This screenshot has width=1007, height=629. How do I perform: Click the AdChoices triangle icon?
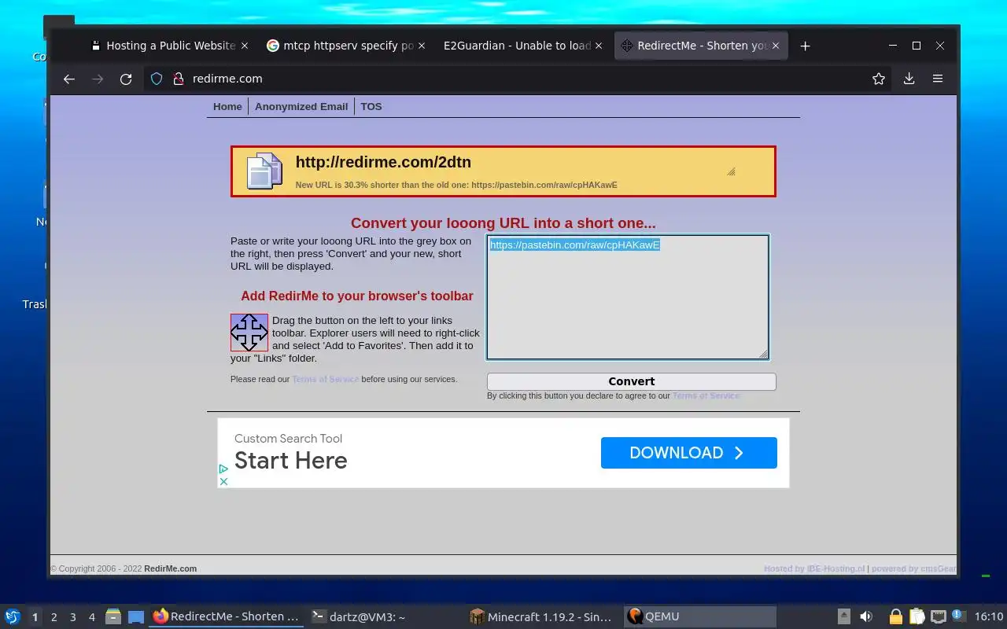(x=223, y=469)
